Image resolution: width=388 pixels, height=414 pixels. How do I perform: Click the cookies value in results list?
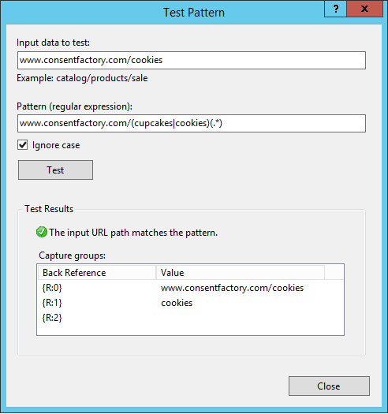pos(177,303)
